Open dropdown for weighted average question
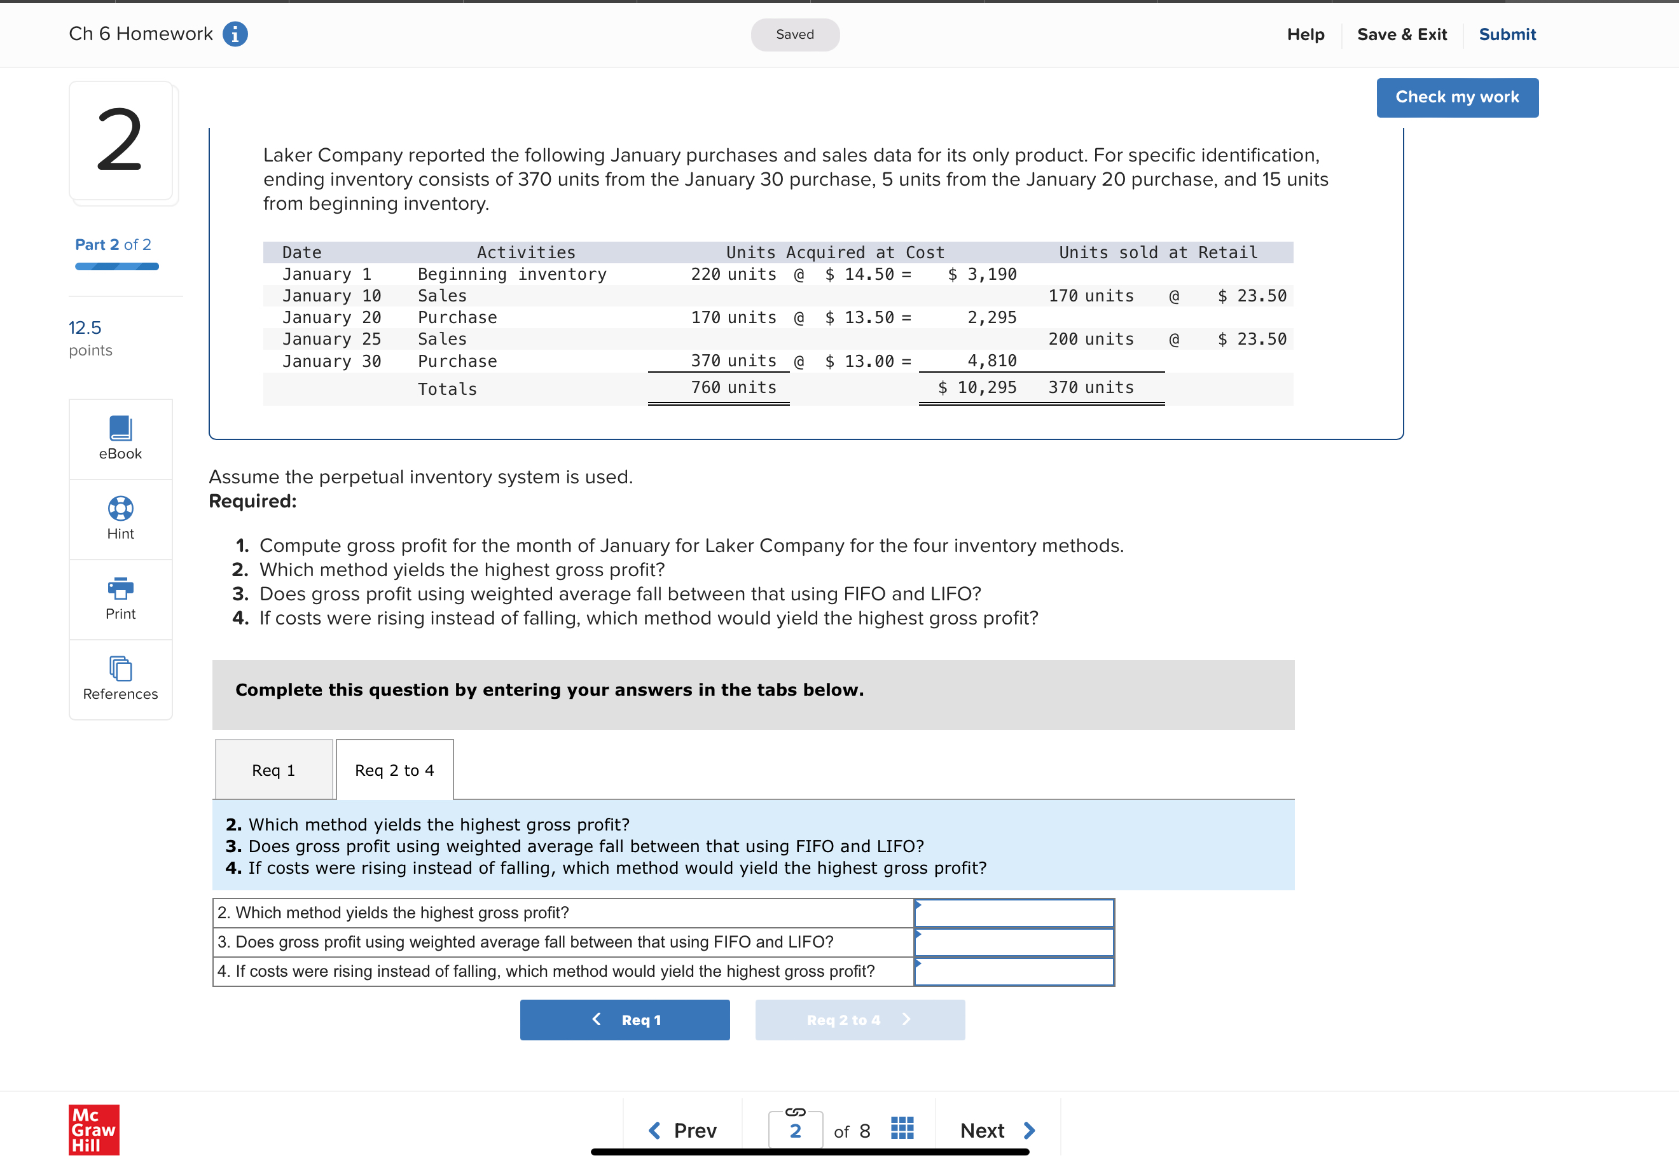Image resolution: width=1679 pixels, height=1165 pixels. pyautogui.click(x=1013, y=942)
